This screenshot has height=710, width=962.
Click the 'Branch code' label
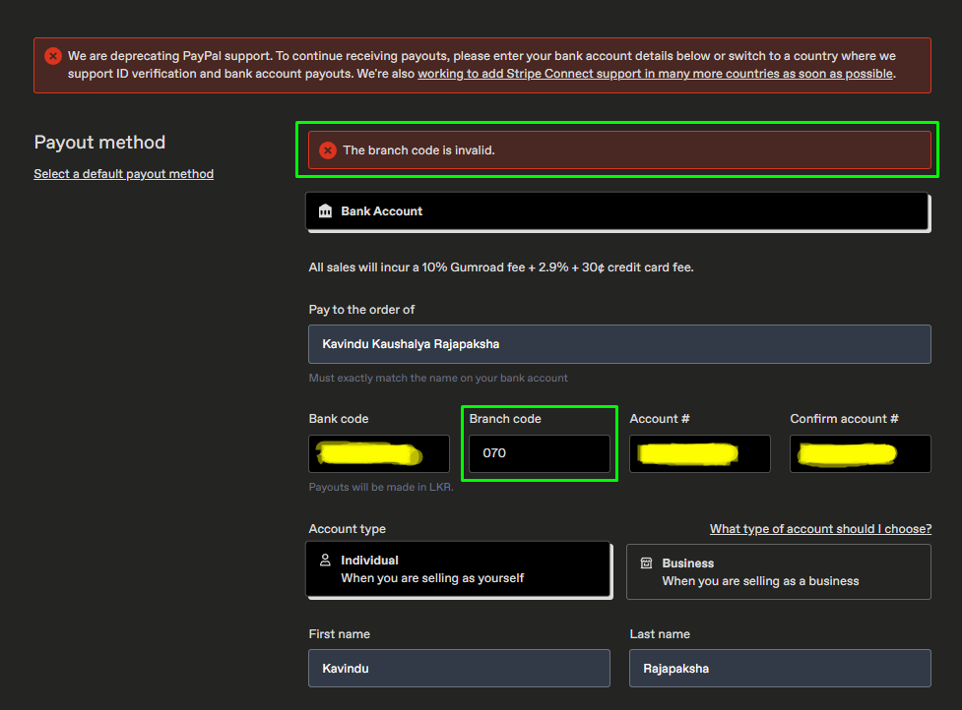[x=505, y=418]
